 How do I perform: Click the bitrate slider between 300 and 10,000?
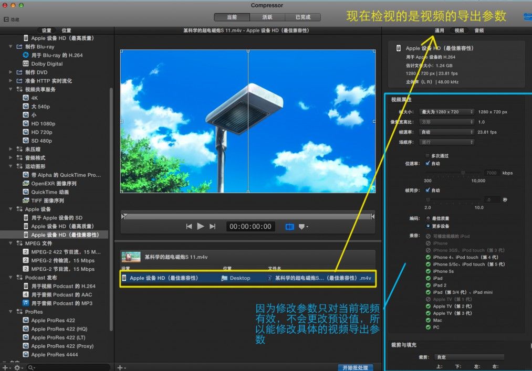coord(453,173)
